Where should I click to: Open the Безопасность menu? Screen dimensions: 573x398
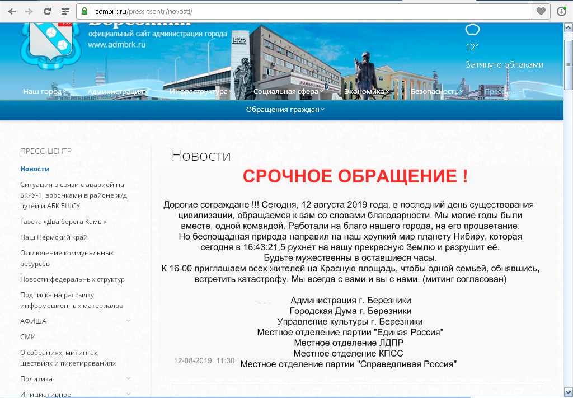point(437,91)
